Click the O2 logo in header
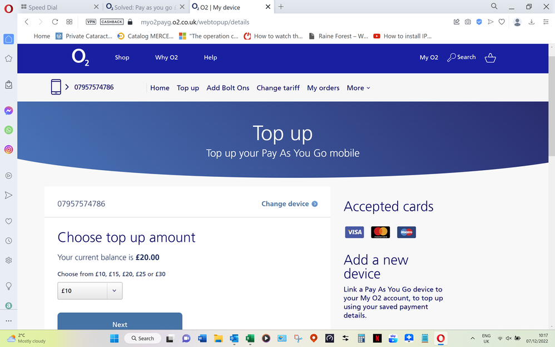Viewport: 555px width, 347px height. (x=80, y=58)
